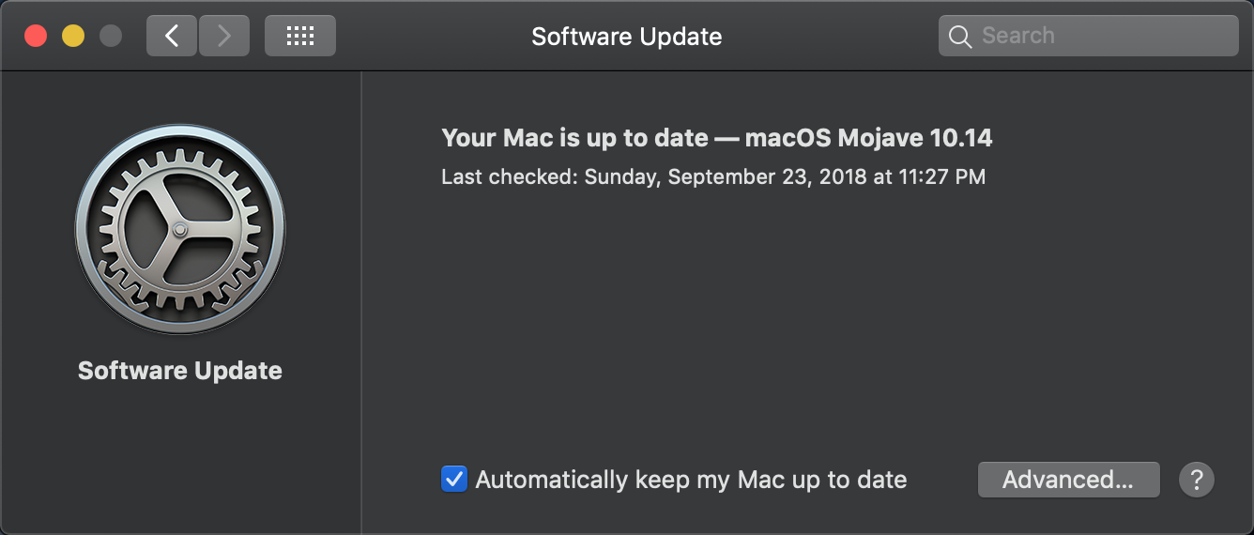Image resolution: width=1254 pixels, height=535 pixels.
Task: Click the 'Automatically keep my Mac up to date' label
Action: click(x=691, y=481)
